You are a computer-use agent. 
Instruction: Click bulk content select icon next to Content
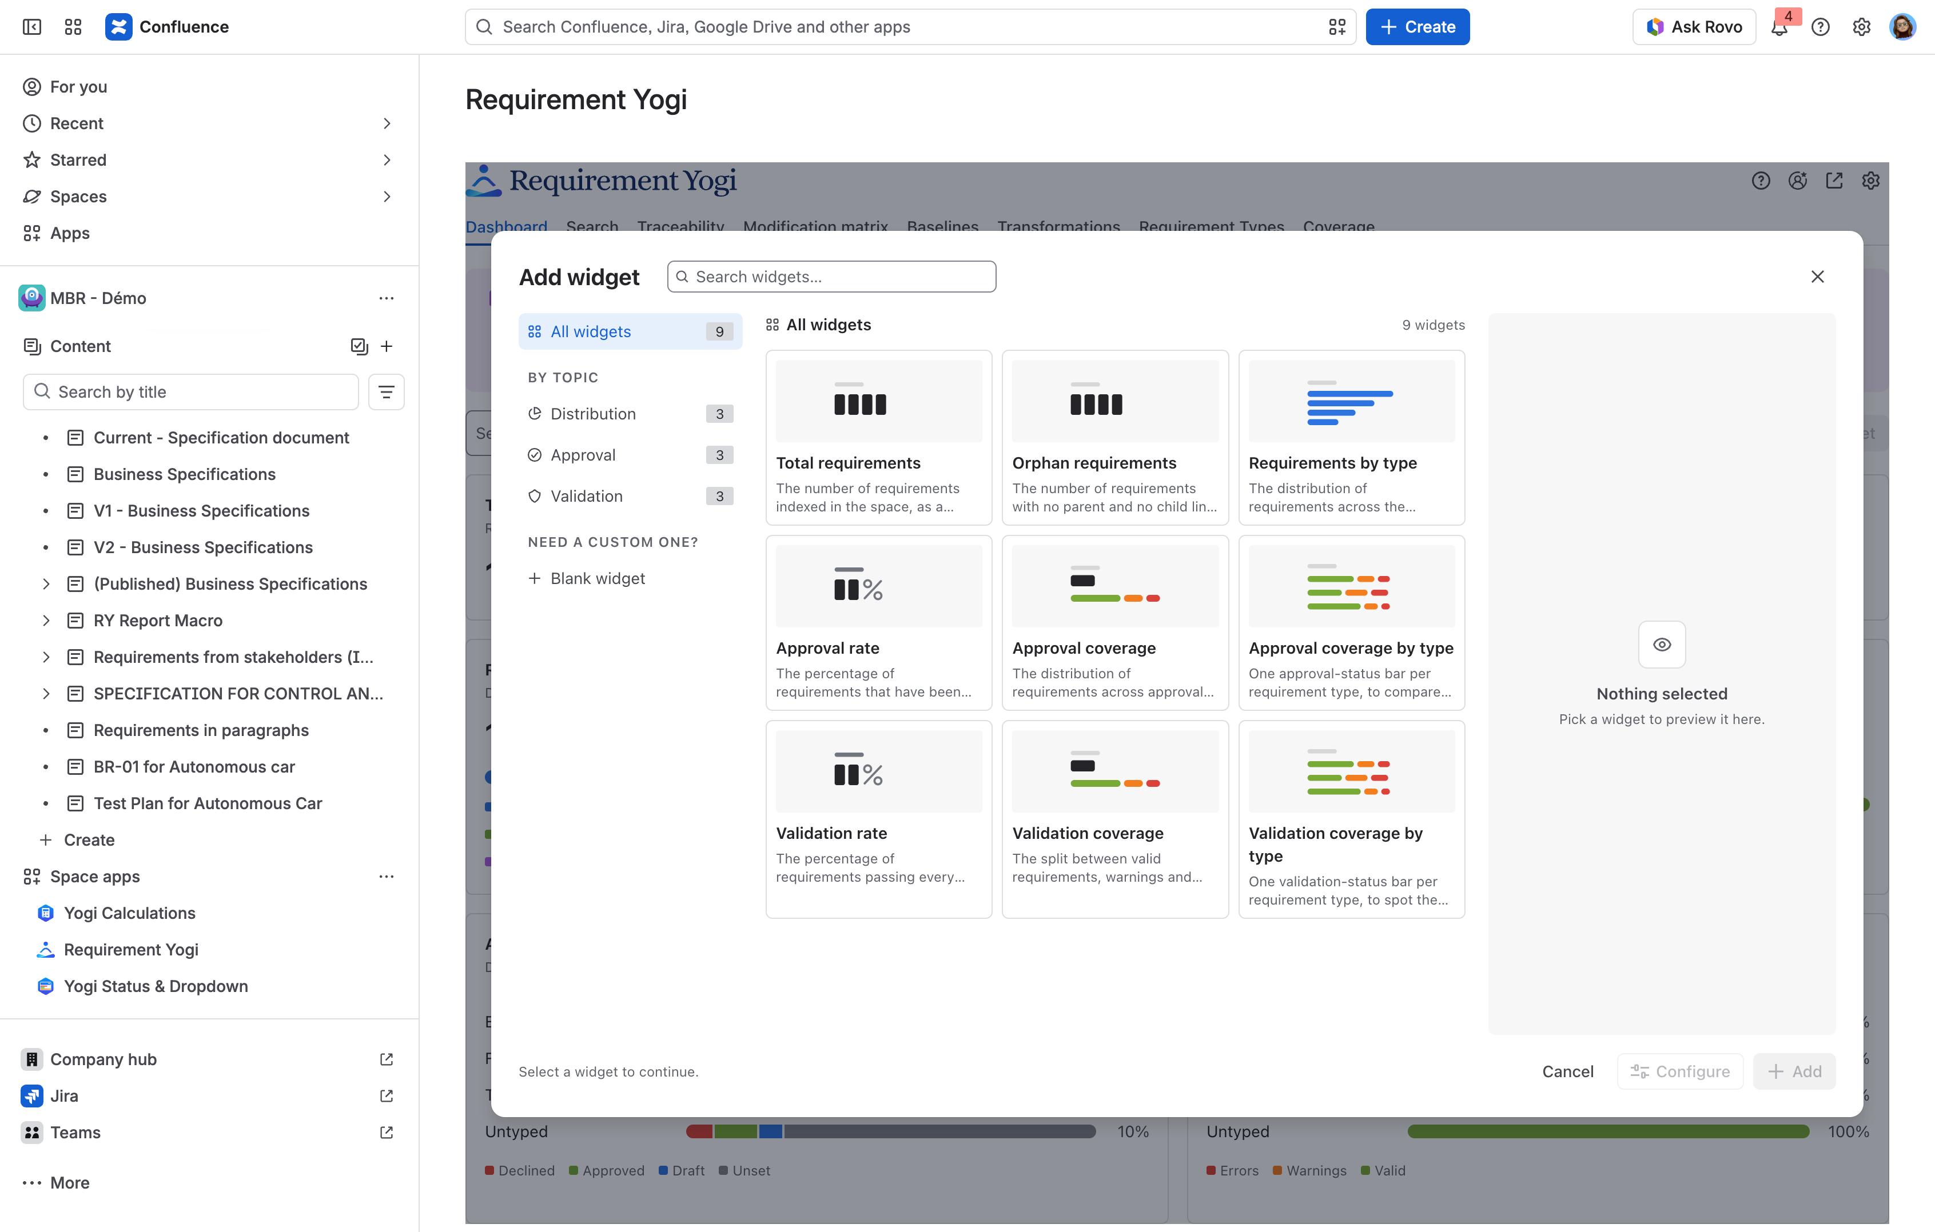(x=359, y=346)
